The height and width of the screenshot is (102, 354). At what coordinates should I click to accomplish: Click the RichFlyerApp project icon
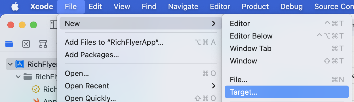click(19, 64)
